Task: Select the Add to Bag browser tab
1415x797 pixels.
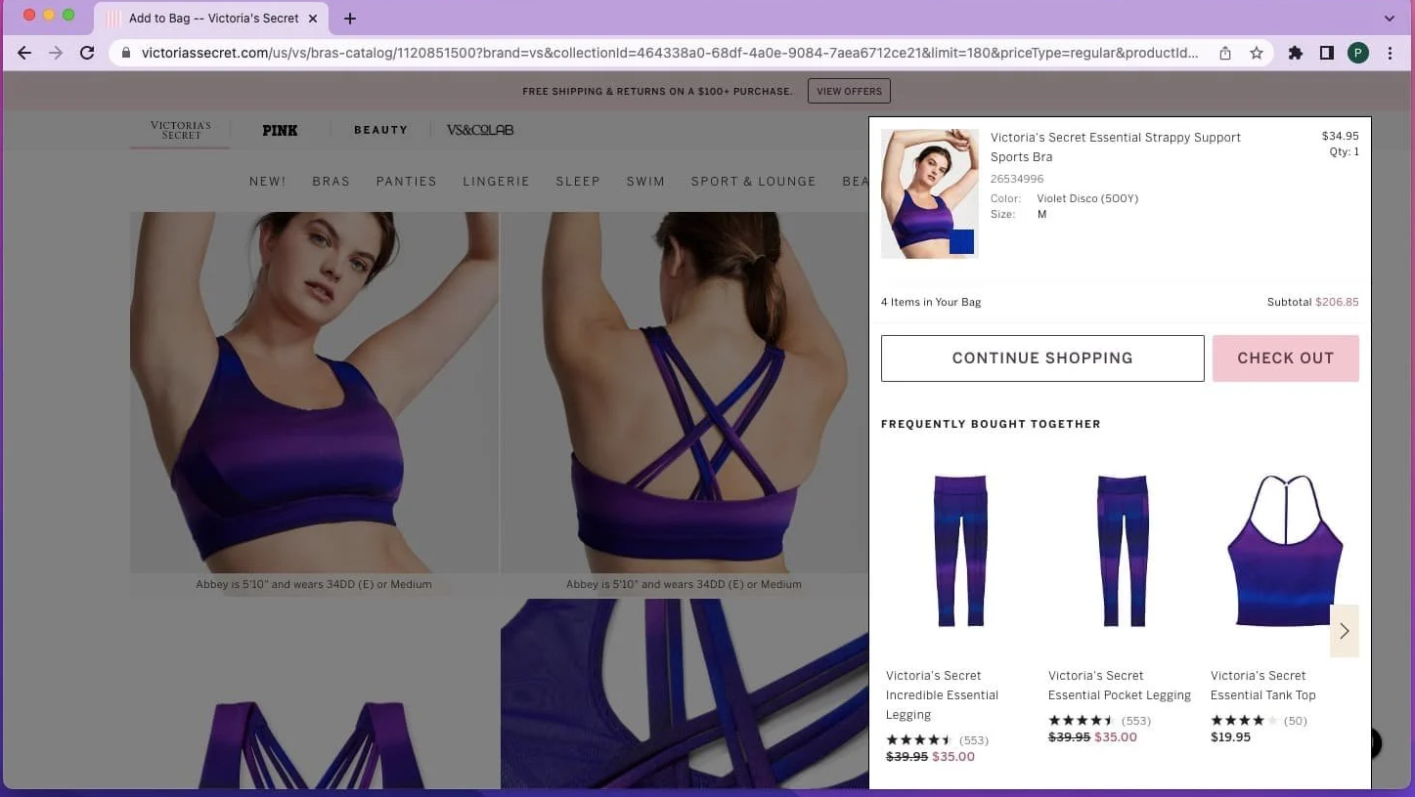Action: (211, 19)
